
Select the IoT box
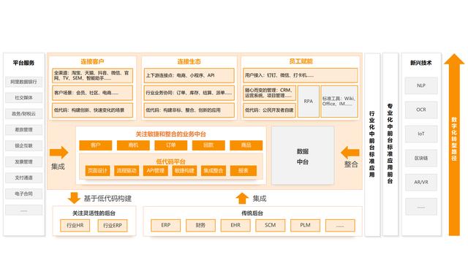(x=421, y=134)
